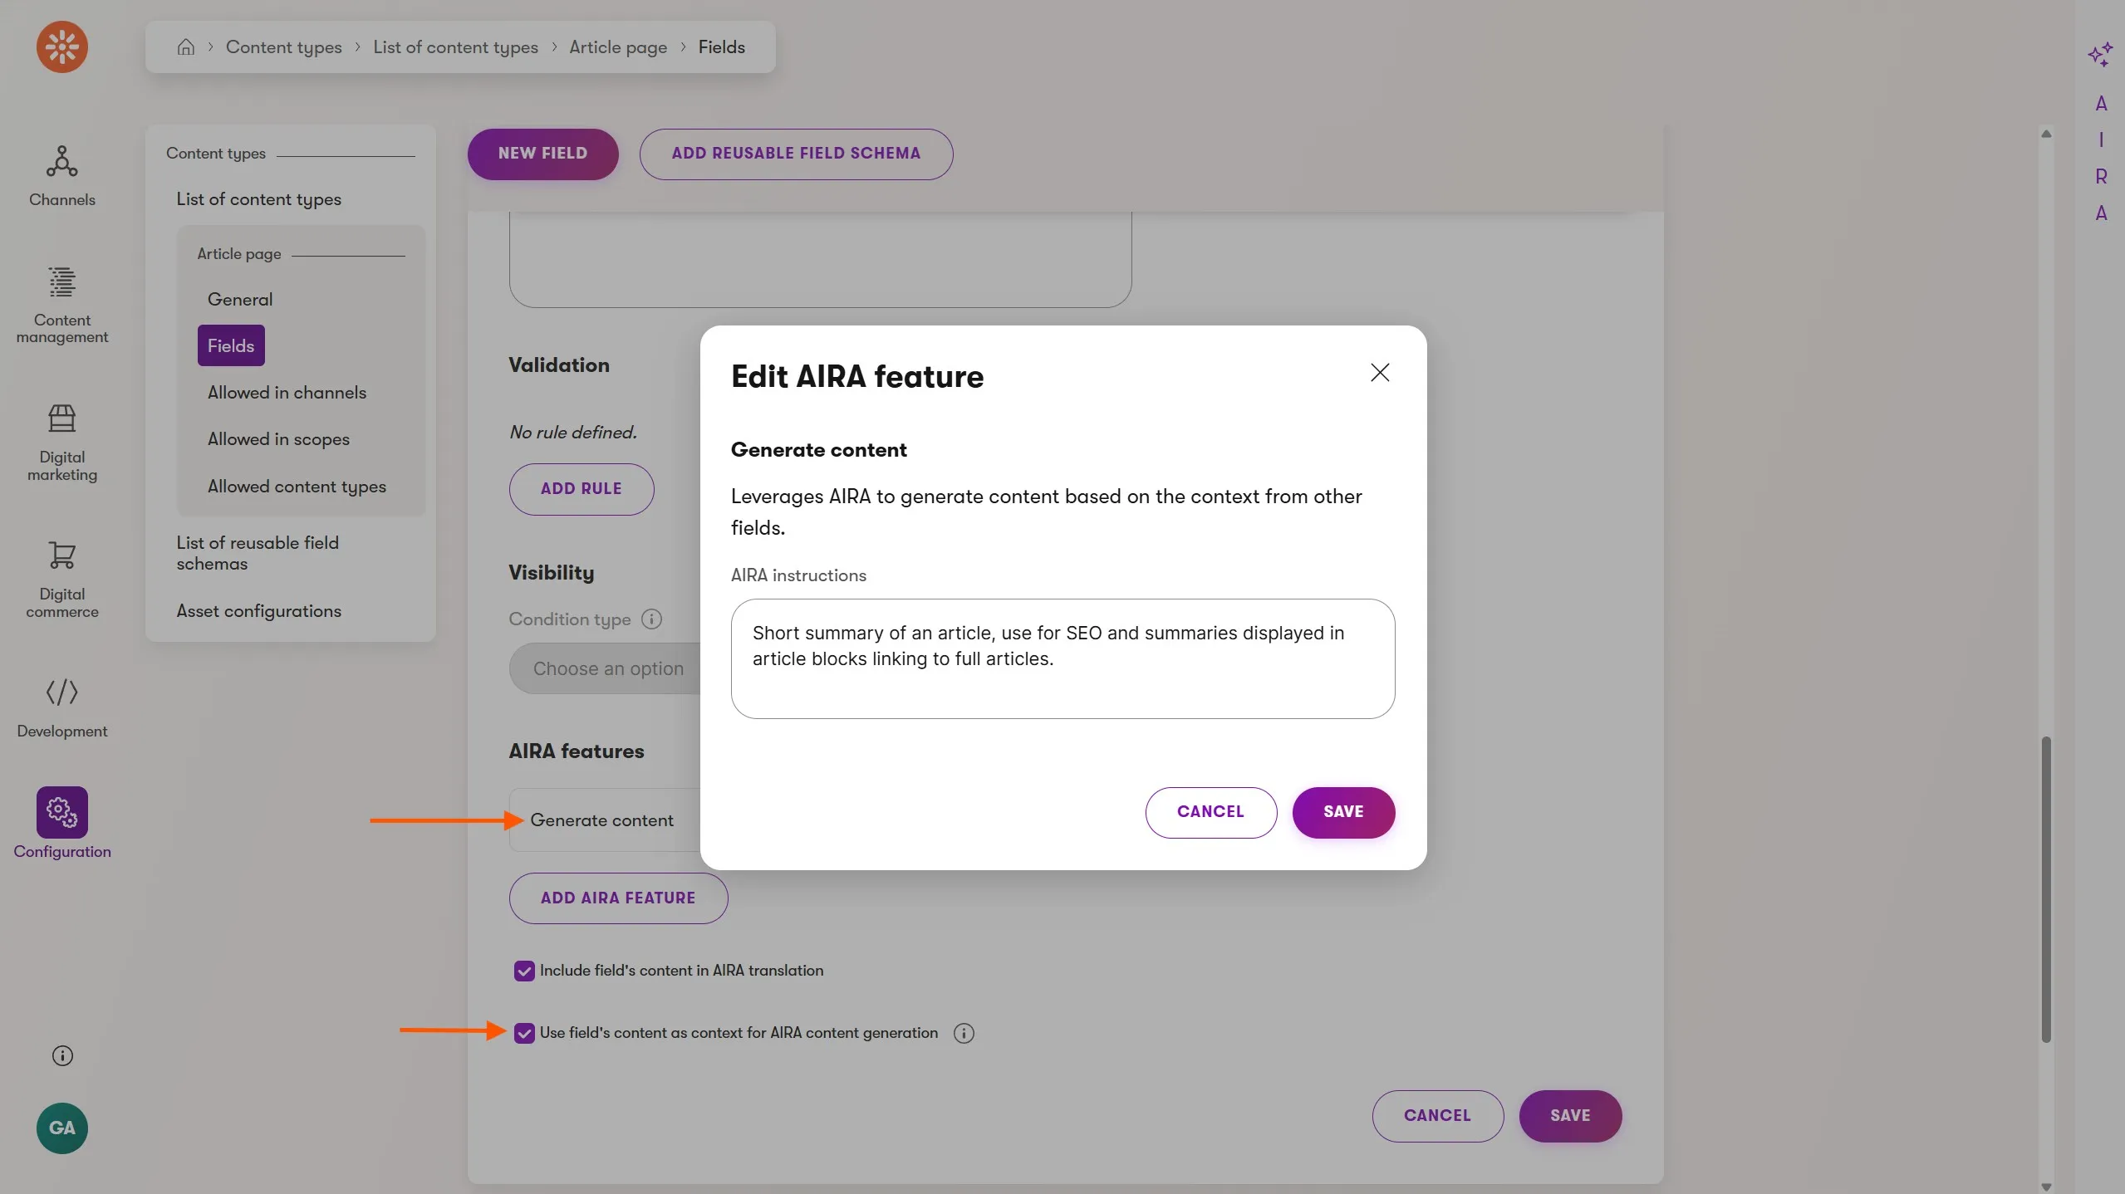
Task: Open the AIRA sparkle assistant icon
Action: click(2100, 55)
